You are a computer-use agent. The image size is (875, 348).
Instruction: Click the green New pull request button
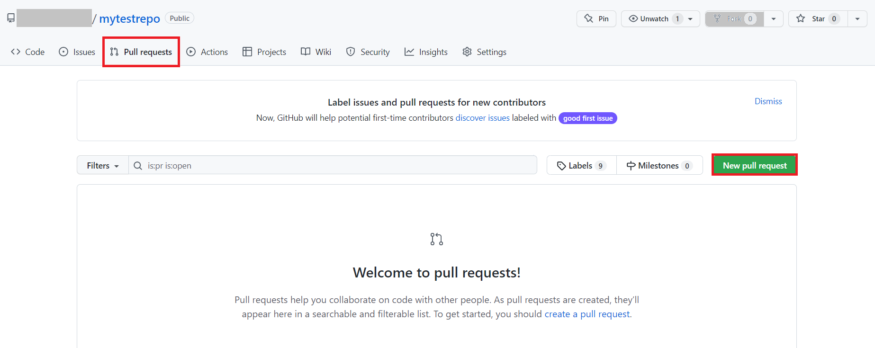pos(754,165)
